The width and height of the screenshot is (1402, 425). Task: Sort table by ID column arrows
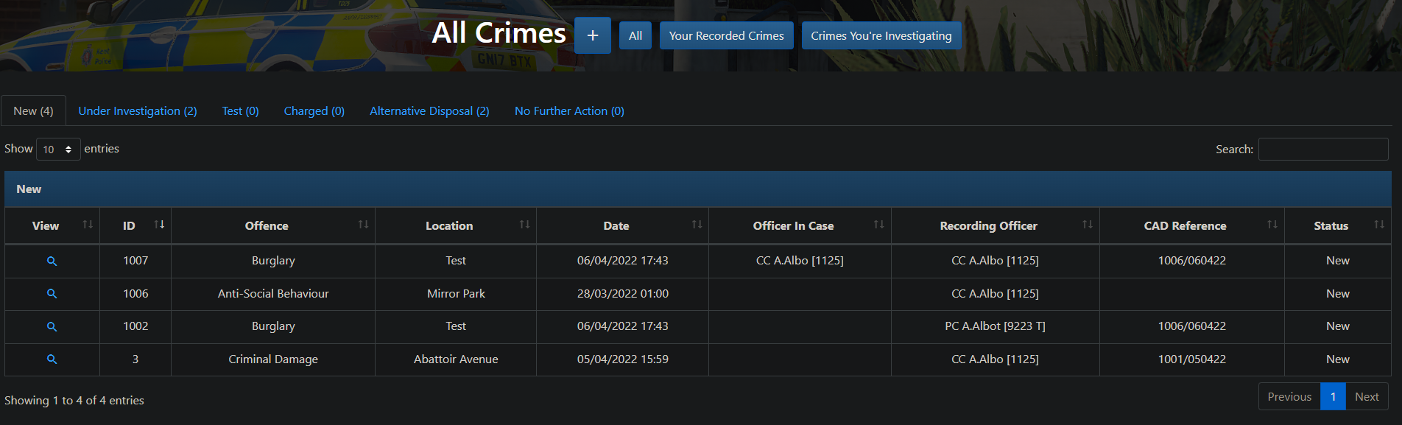(x=159, y=225)
